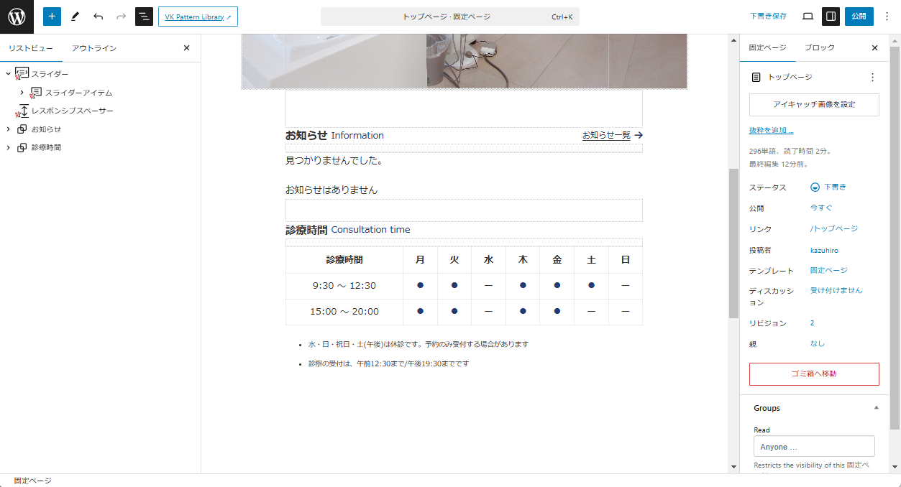The width and height of the screenshot is (901, 487).
Task: Open the page actions three-dot menu
Action: coord(872,77)
